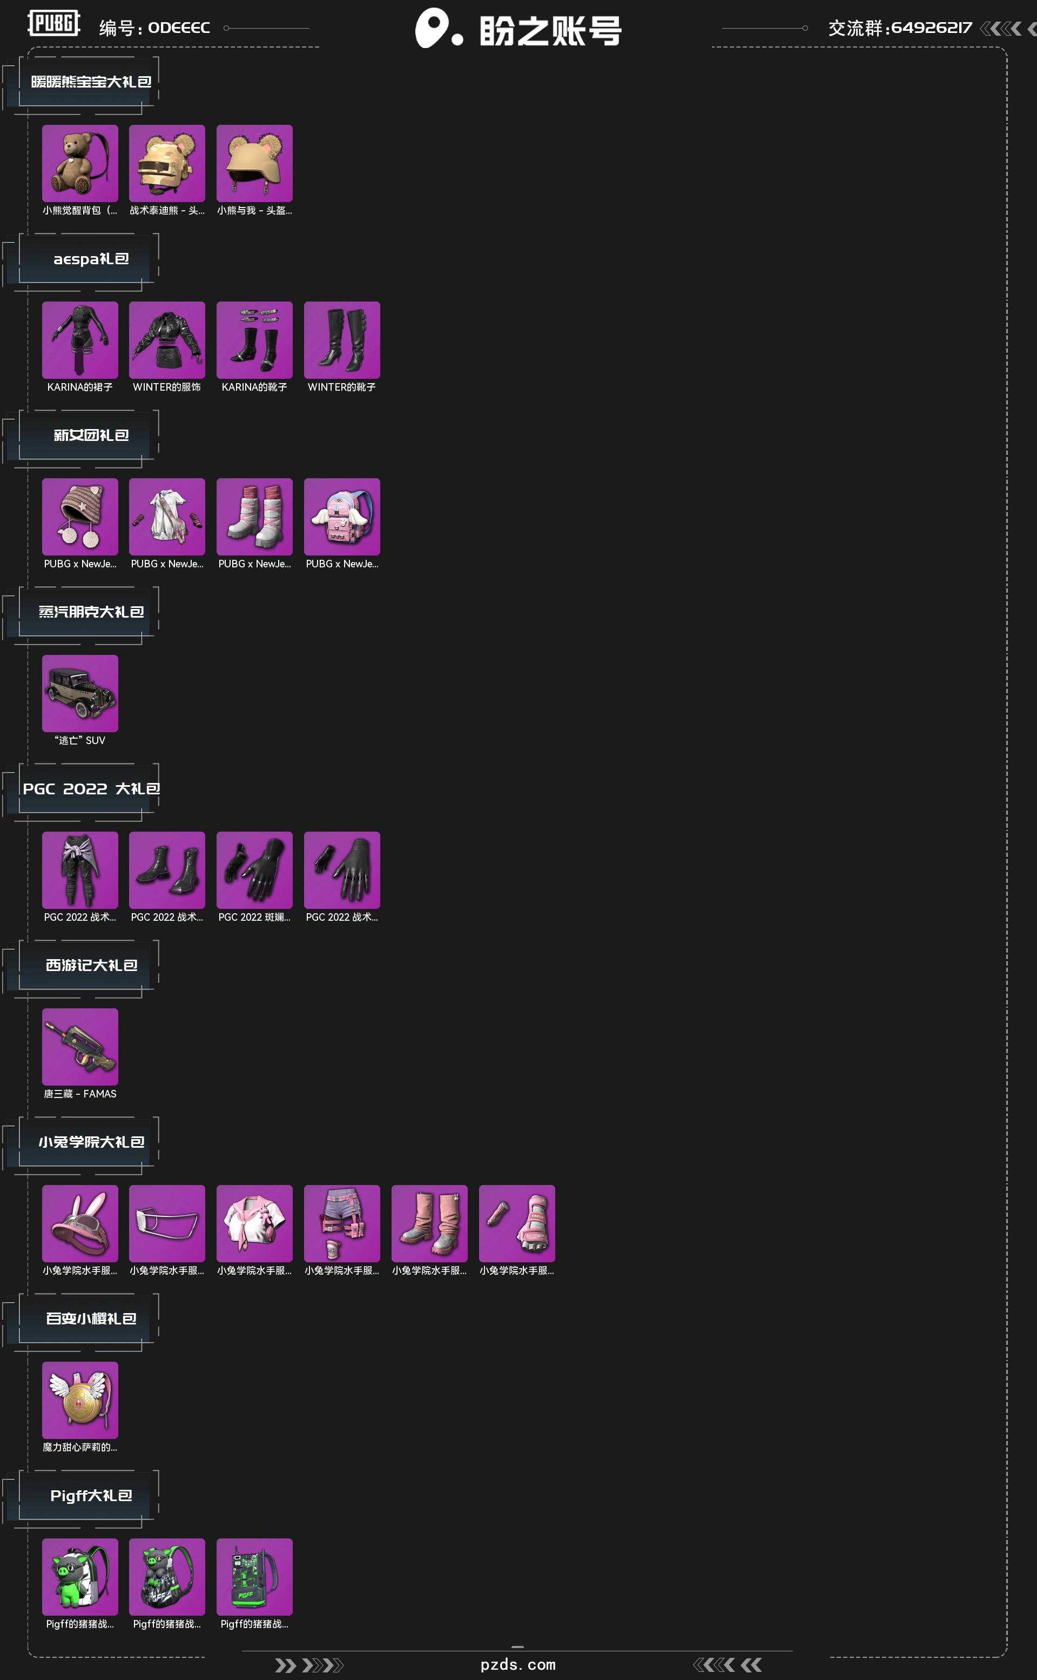
Task: Open the pzds.com link at the bottom
Action: (518, 1664)
